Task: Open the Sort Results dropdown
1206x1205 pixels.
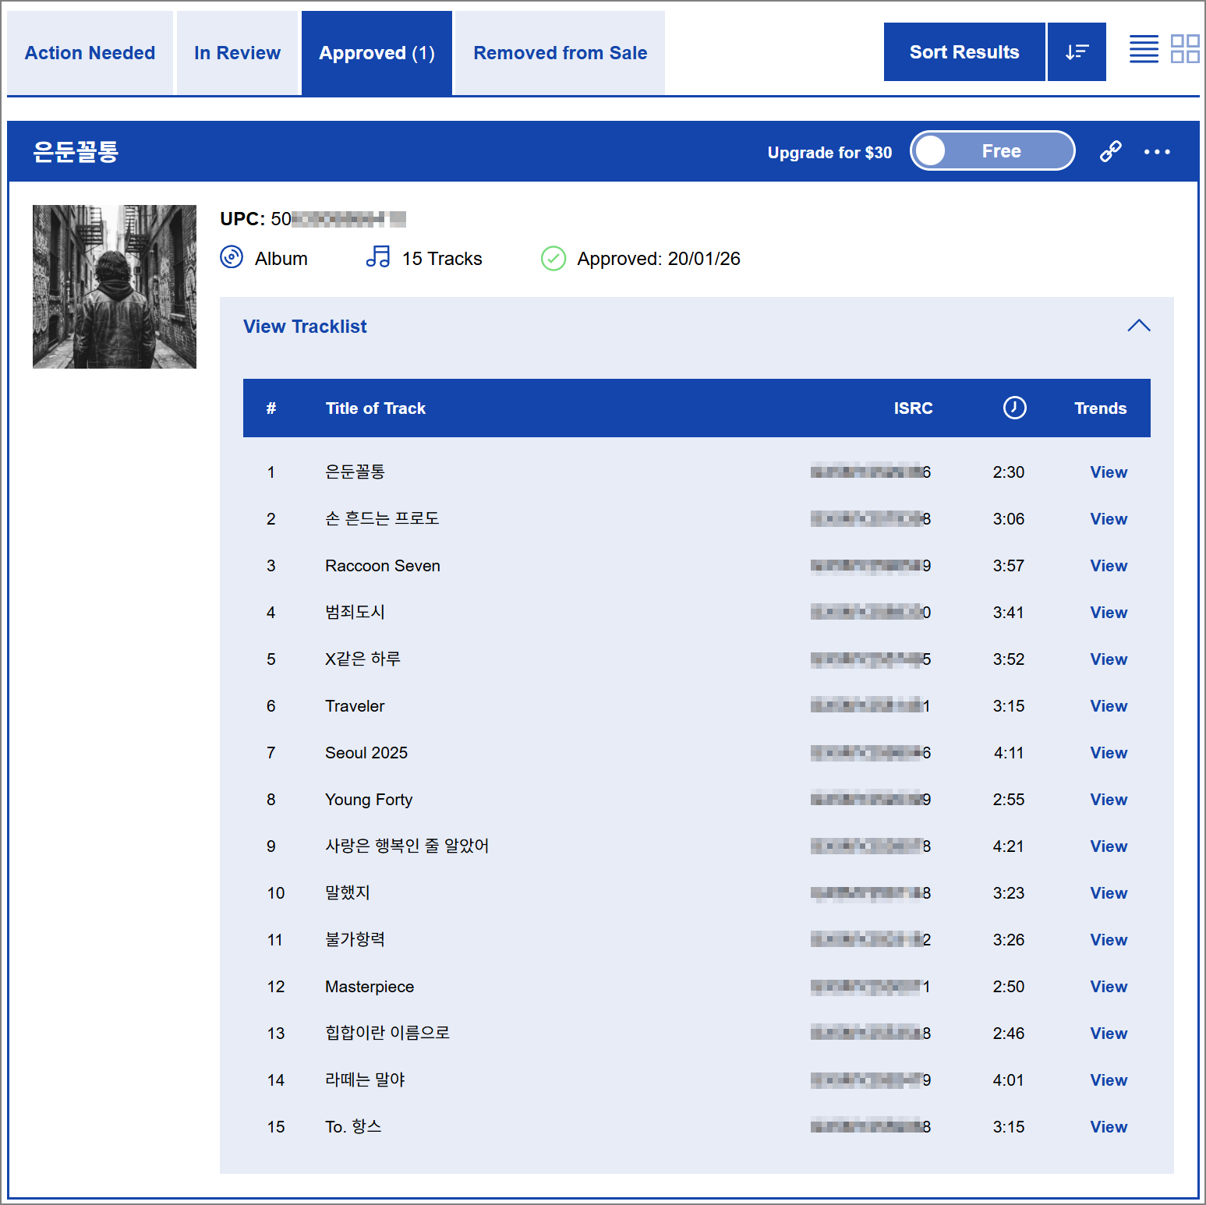Action: pos(964,52)
